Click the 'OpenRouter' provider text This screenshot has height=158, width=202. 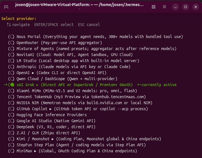point(27,43)
